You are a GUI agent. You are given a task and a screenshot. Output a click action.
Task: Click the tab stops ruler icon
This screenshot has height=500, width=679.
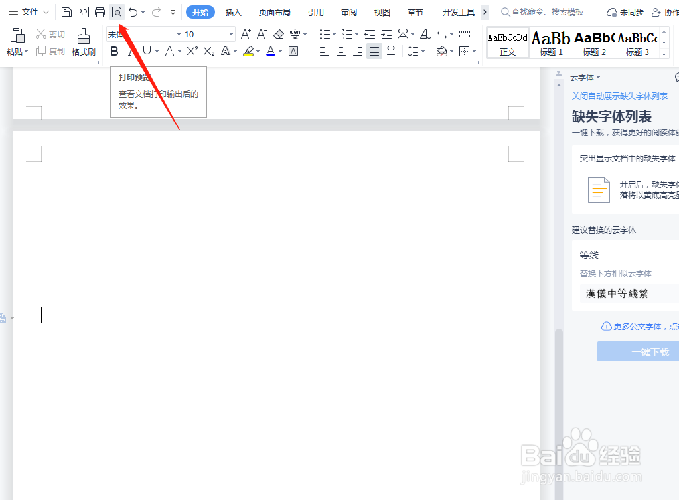point(465,34)
